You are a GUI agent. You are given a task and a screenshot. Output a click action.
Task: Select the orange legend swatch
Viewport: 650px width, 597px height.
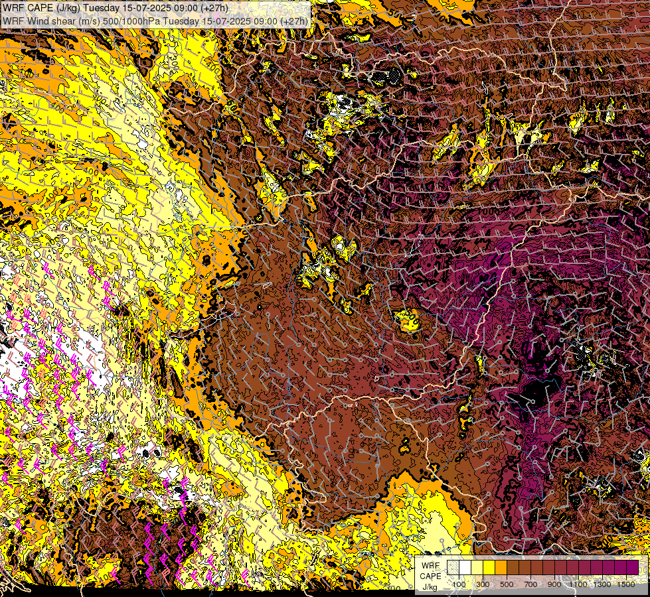pos(501,567)
